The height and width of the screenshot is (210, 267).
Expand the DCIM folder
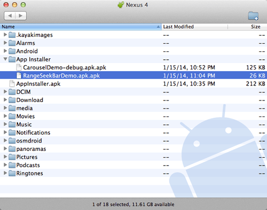click(5, 91)
